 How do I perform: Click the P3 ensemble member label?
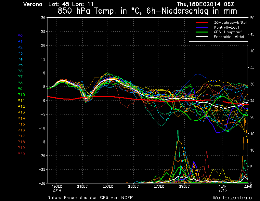[20, 53]
